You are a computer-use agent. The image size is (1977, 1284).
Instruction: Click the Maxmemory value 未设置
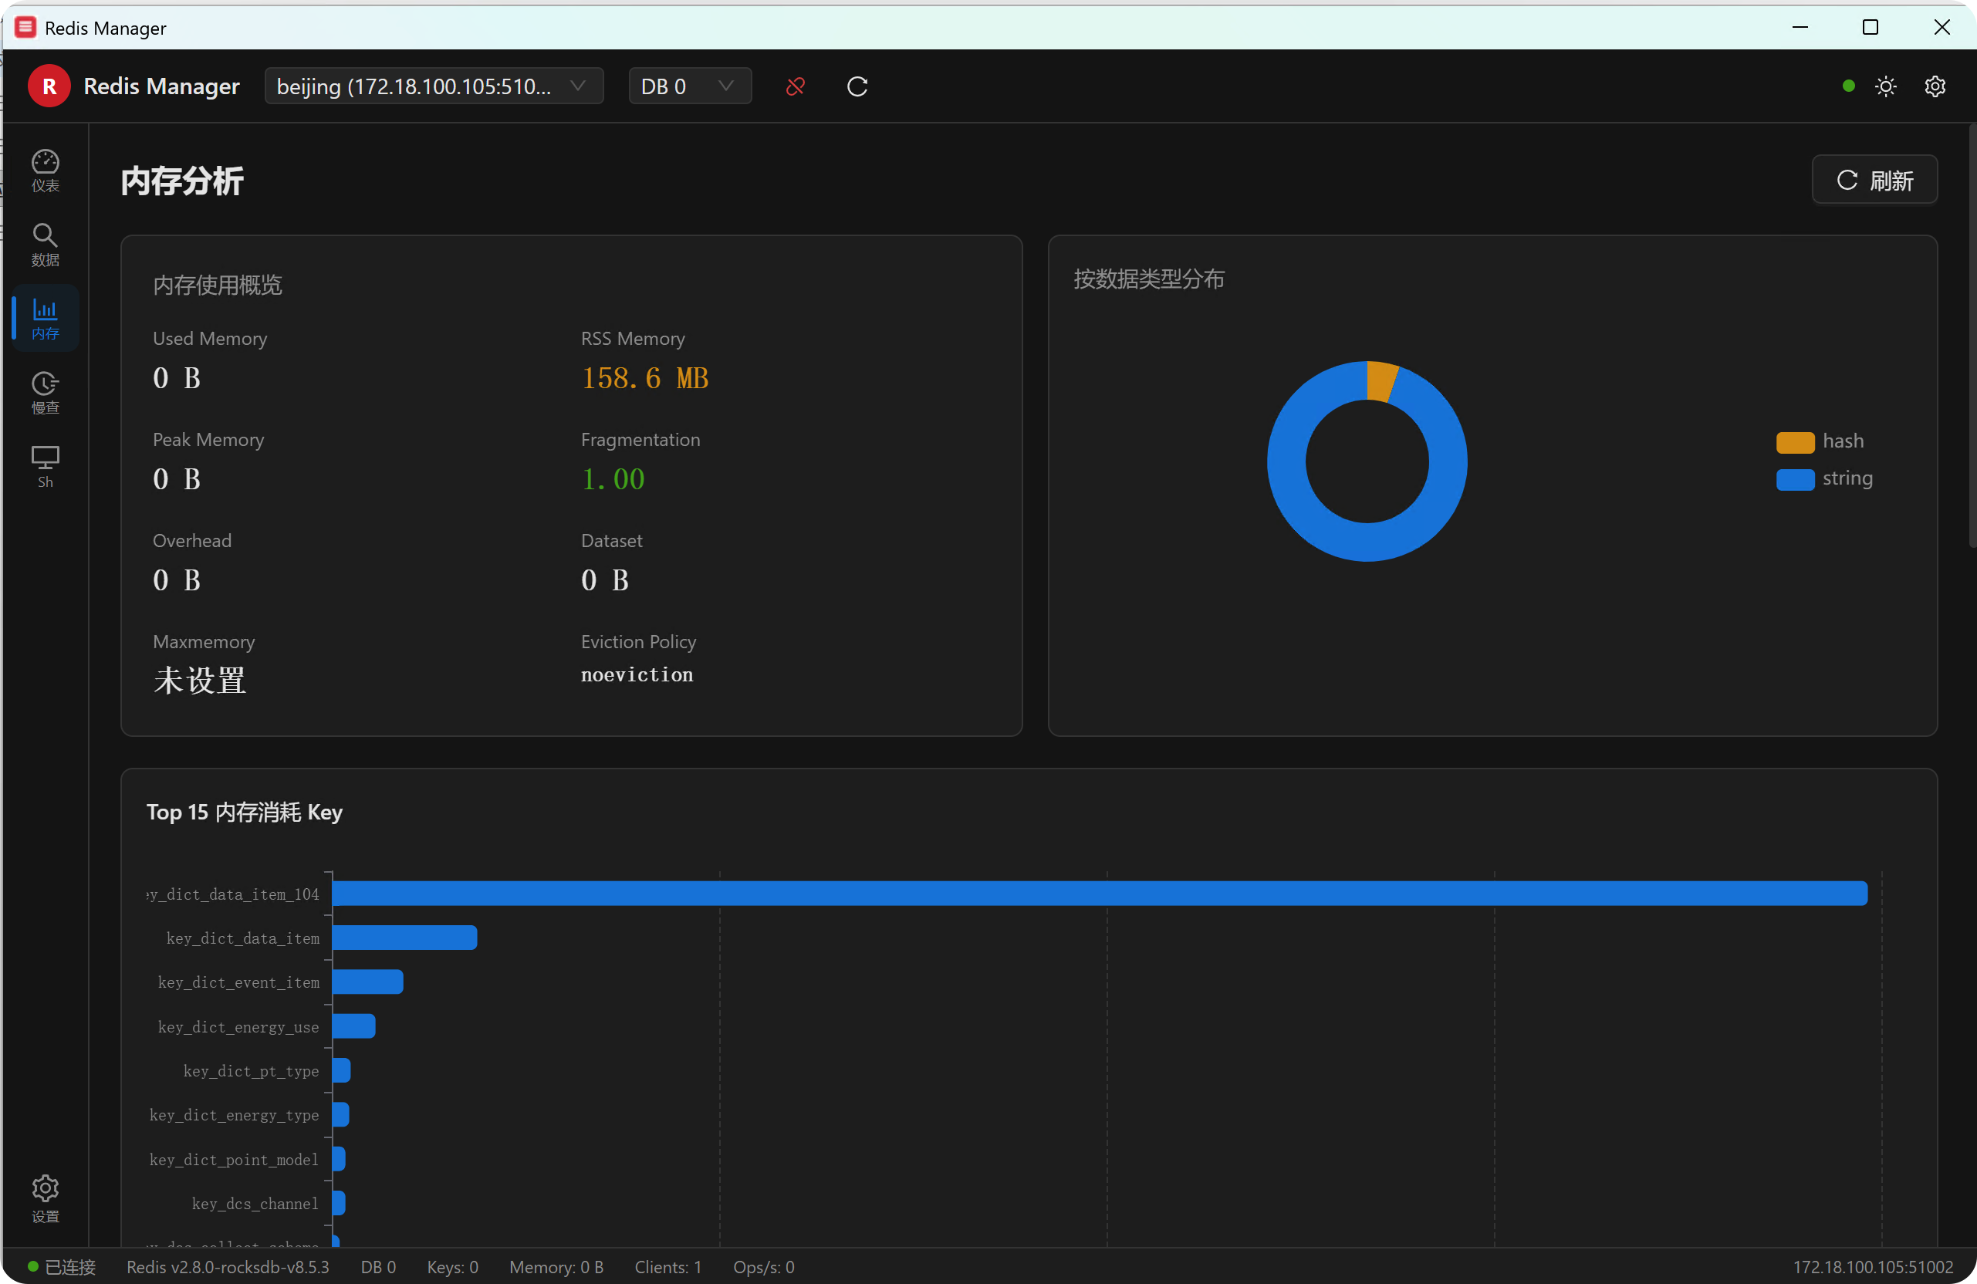click(x=199, y=681)
